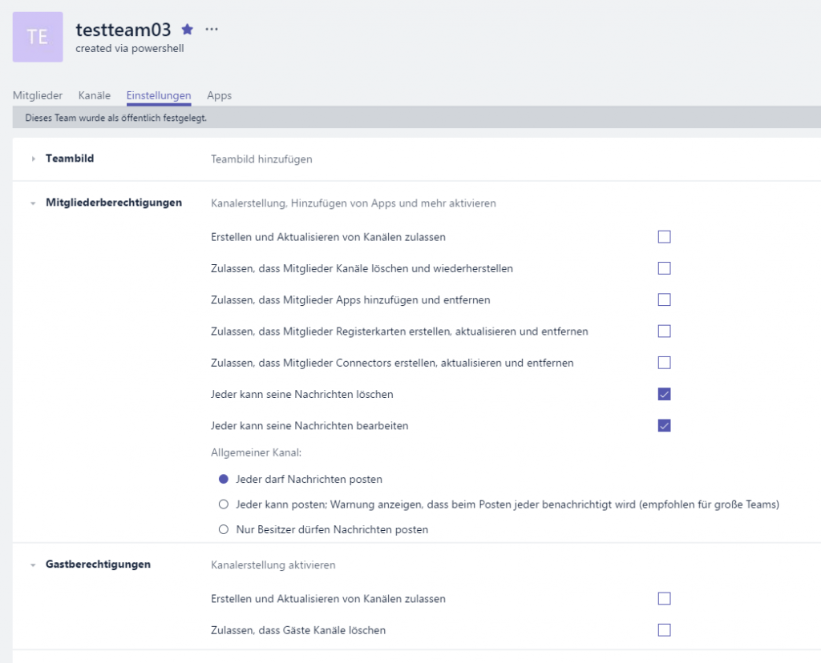This screenshot has height=663, width=821.
Task: Disable everyone can delete their messages
Action: (664, 394)
